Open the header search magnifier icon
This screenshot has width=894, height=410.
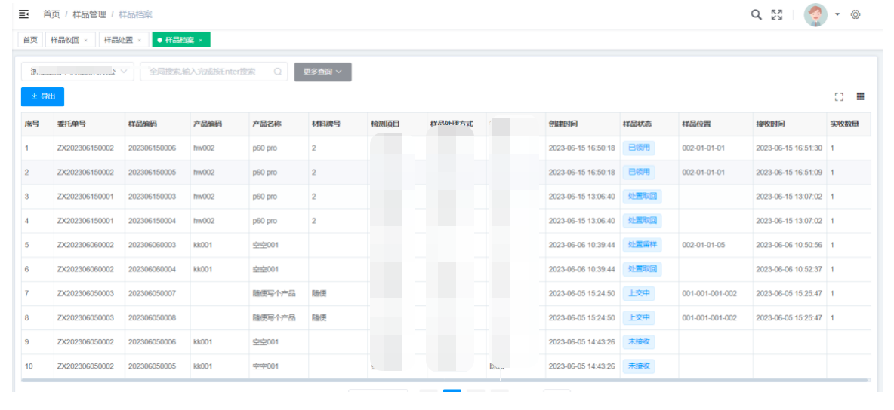tap(756, 14)
